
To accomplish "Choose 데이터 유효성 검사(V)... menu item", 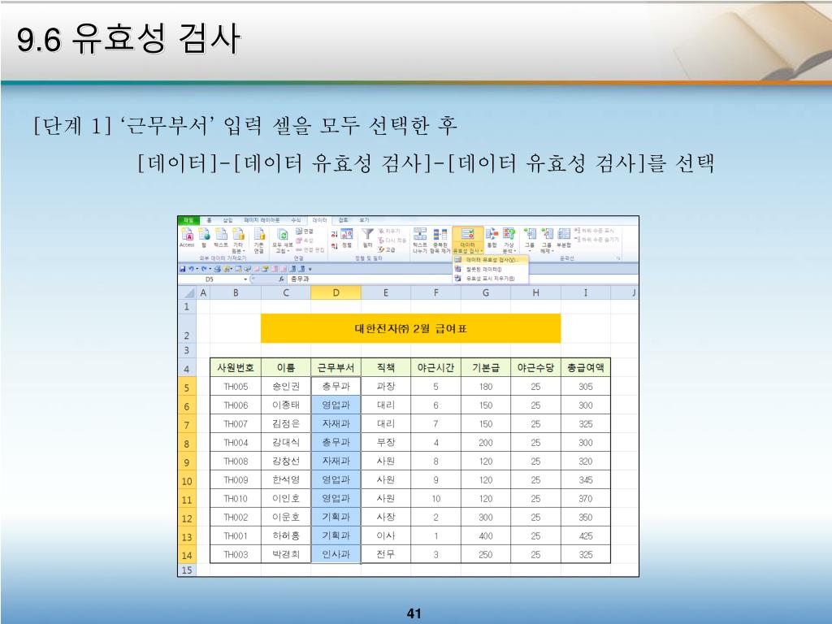I will 491,260.
